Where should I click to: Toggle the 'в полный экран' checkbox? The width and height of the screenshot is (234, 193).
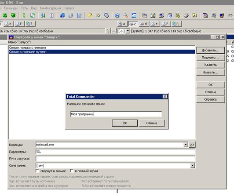72,171
